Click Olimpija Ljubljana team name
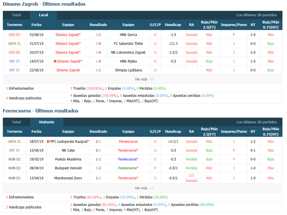Image resolution: width=287 pixels, height=215 pixels. [x=128, y=70]
